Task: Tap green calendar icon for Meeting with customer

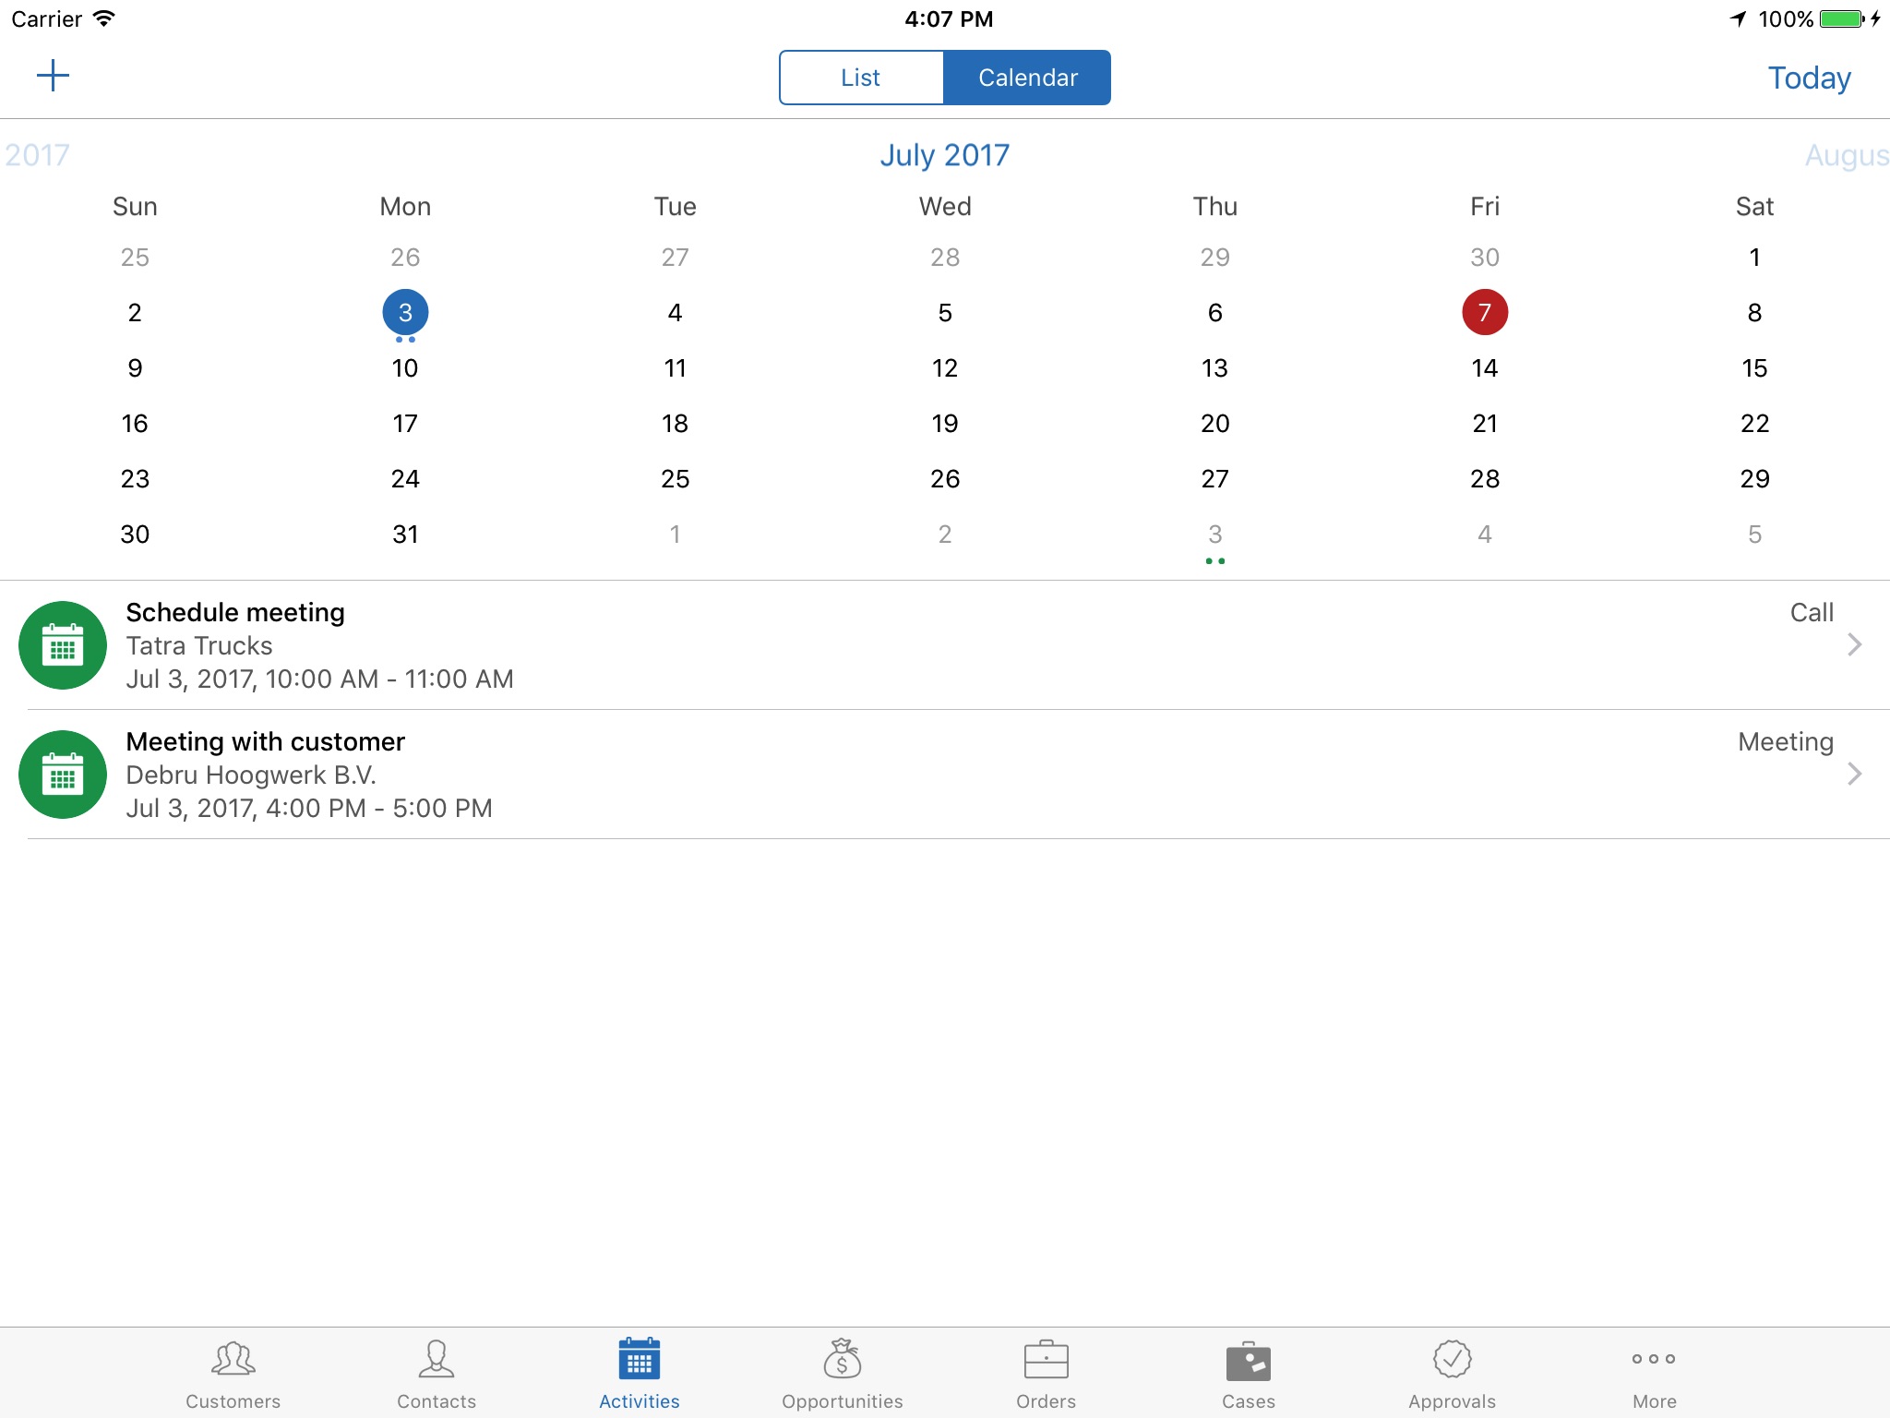Action: tap(63, 775)
